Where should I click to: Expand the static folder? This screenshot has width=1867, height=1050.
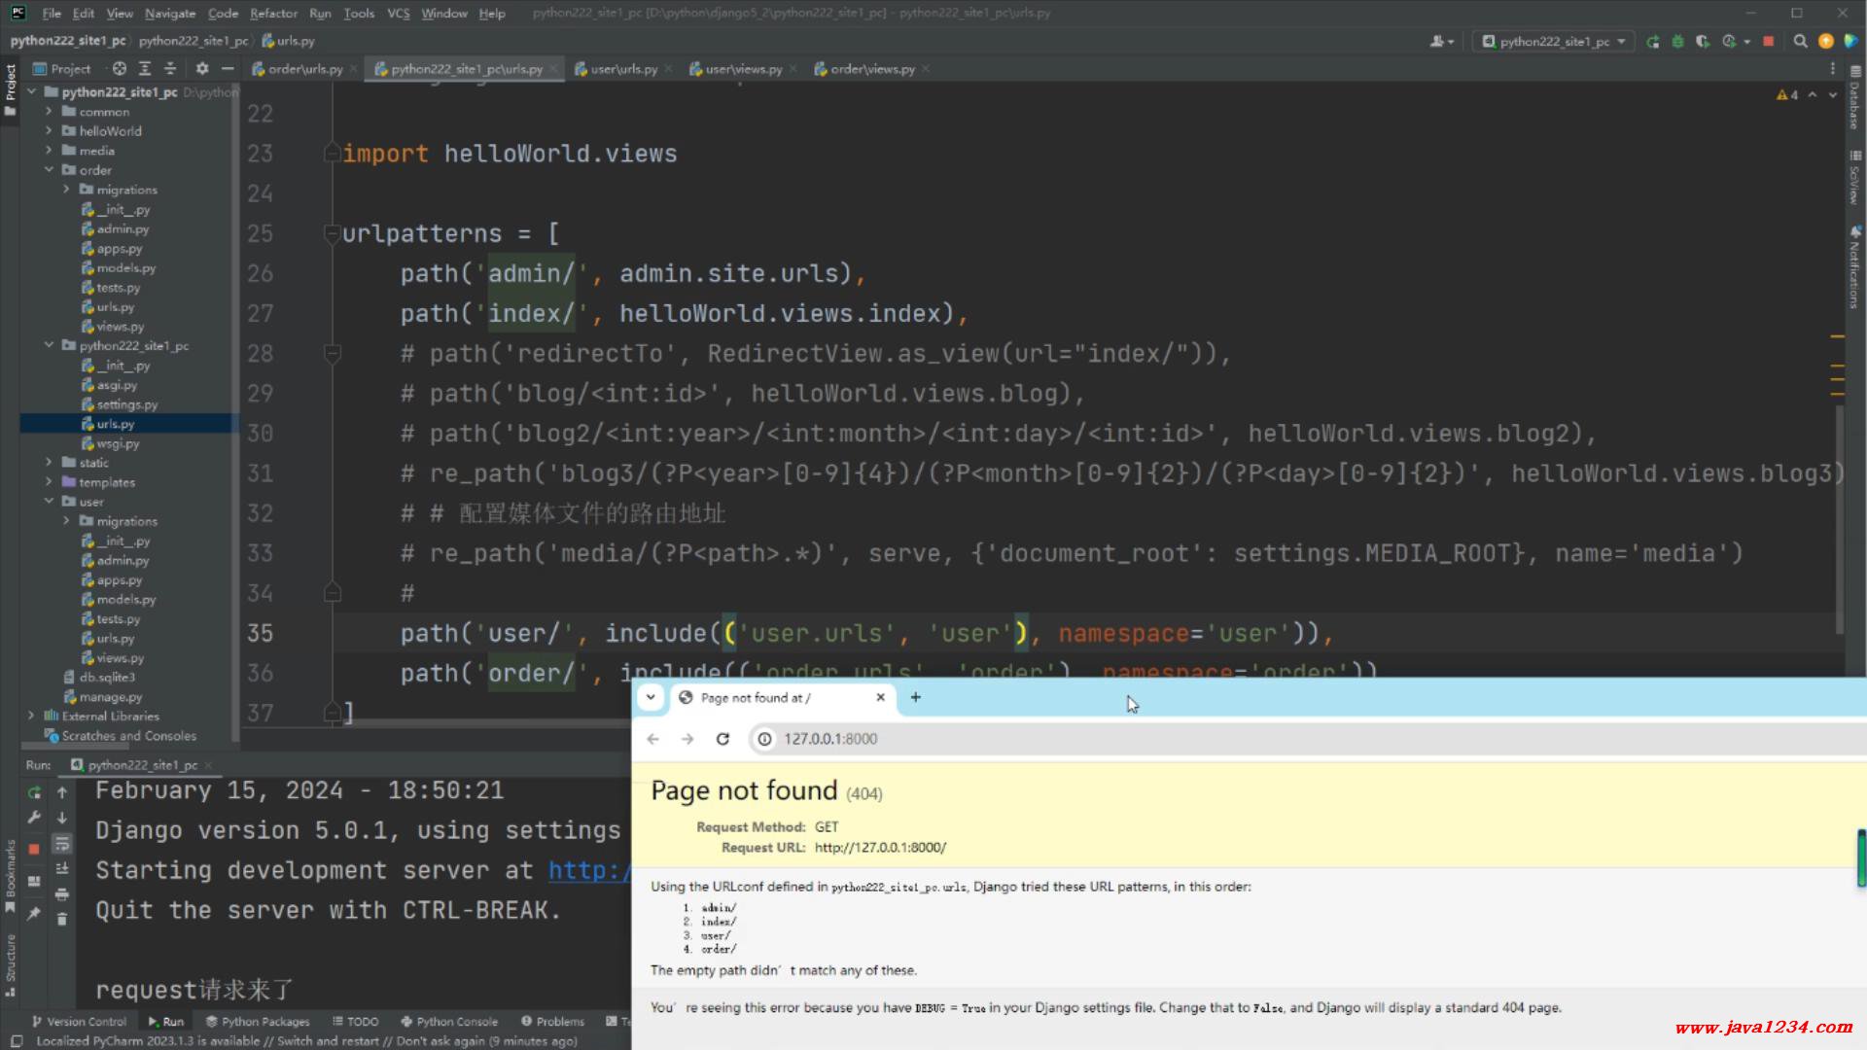pos(49,463)
